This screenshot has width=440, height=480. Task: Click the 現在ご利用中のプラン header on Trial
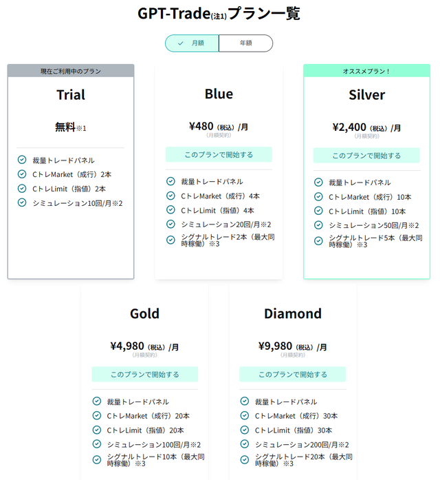click(x=71, y=71)
